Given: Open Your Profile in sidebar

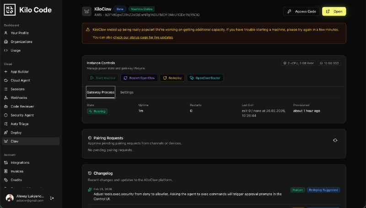Looking at the screenshot, I should pyautogui.click(x=20, y=33).
